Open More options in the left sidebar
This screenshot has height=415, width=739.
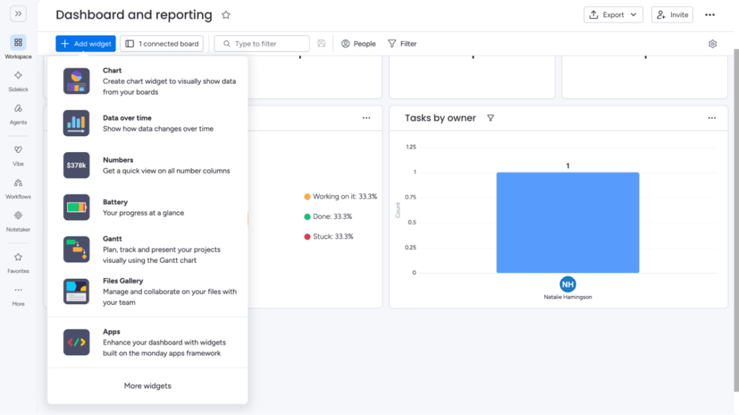pyautogui.click(x=18, y=295)
